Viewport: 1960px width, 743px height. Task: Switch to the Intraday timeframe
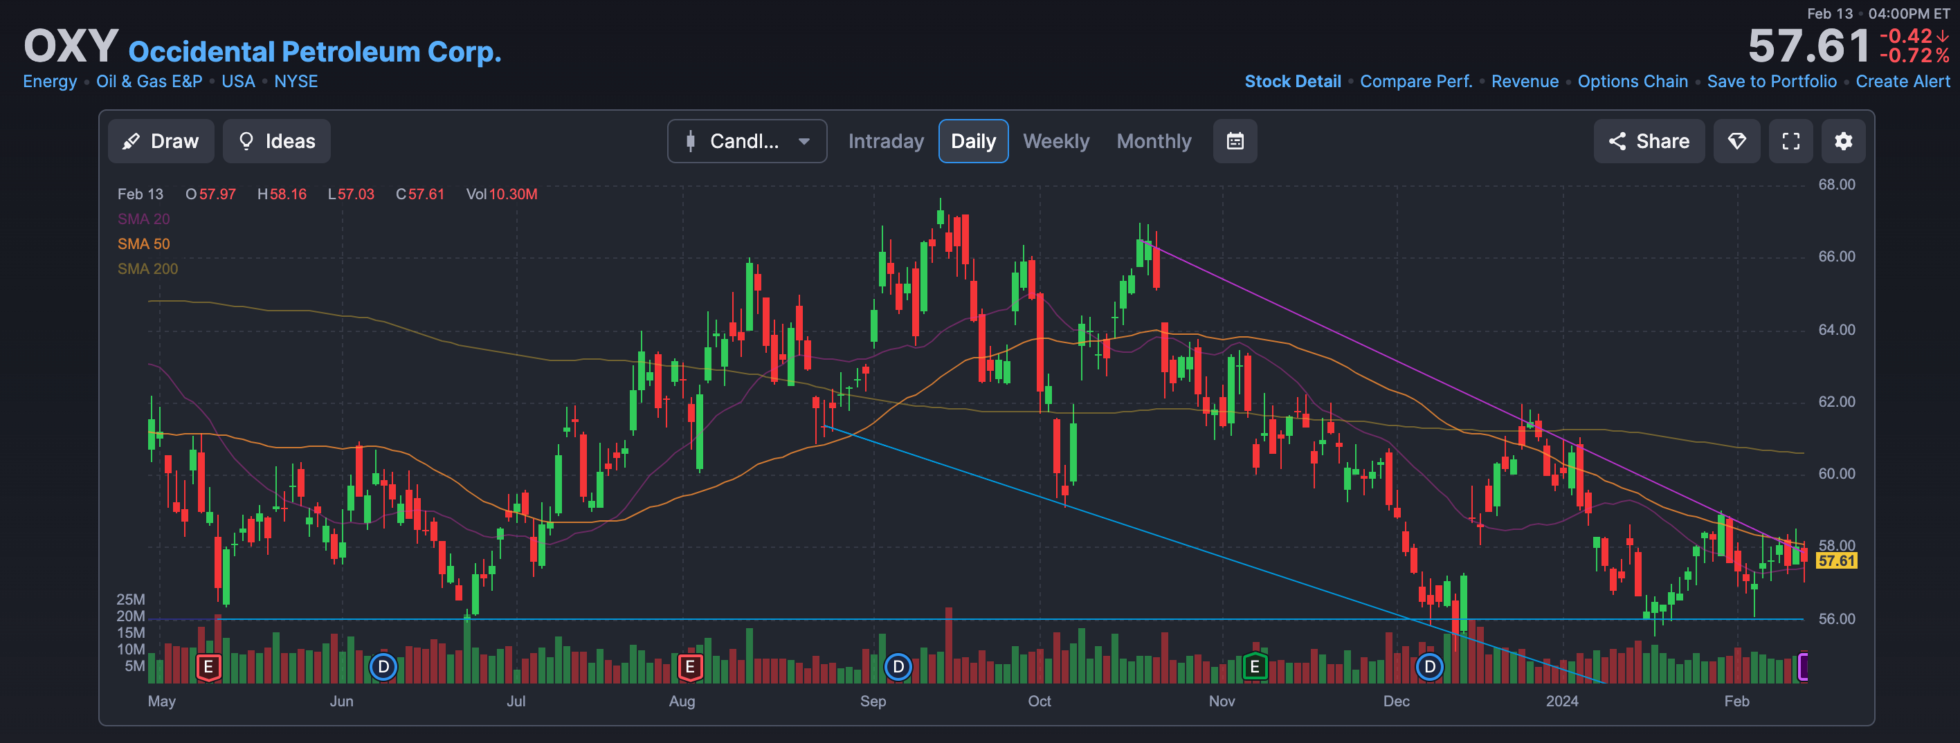[x=886, y=140]
